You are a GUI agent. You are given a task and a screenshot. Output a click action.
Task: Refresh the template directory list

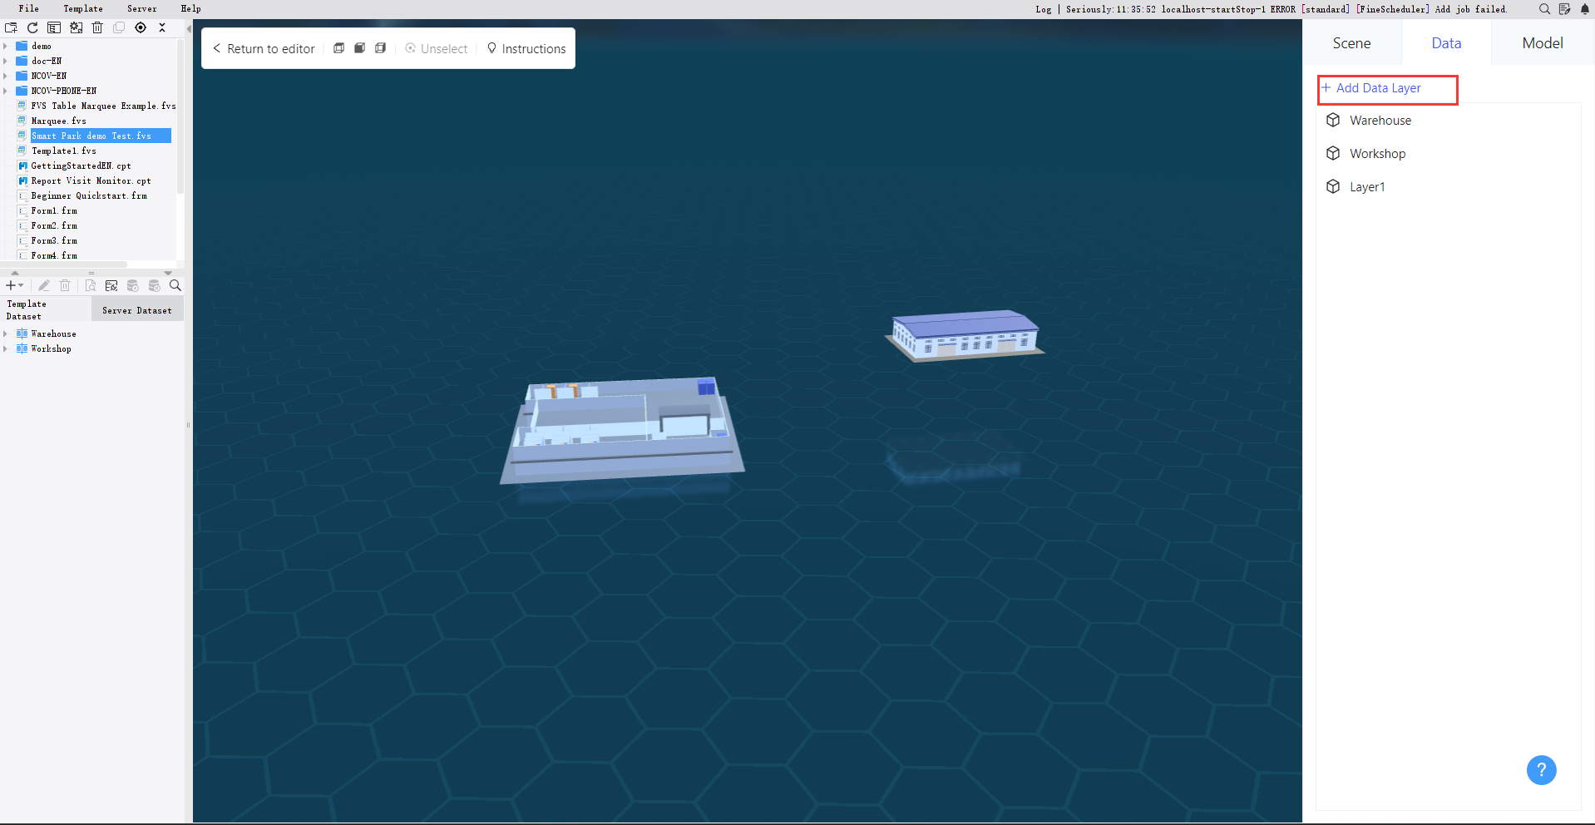pos(32,27)
